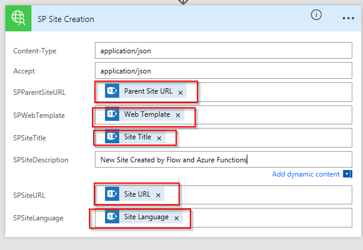The height and width of the screenshot is (250, 363).
Task: Click the SharePoint icon on Site Title token
Action: point(112,136)
